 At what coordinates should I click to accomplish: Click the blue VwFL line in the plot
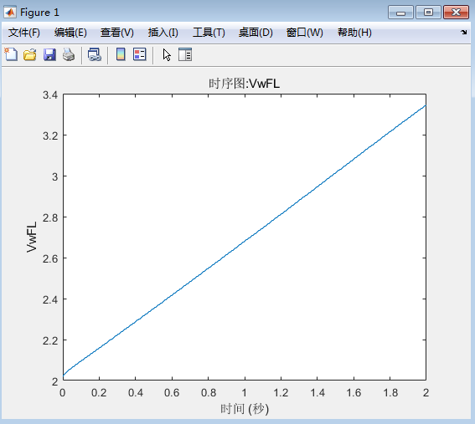click(244, 241)
